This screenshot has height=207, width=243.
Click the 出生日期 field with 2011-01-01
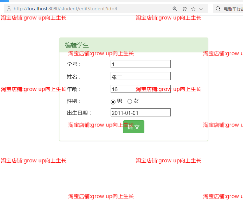tap(140, 113)
